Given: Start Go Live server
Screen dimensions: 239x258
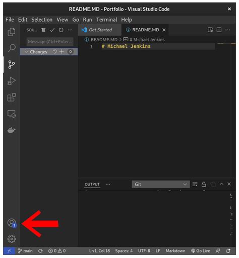Looking at the screenshot, I should 201,251.
